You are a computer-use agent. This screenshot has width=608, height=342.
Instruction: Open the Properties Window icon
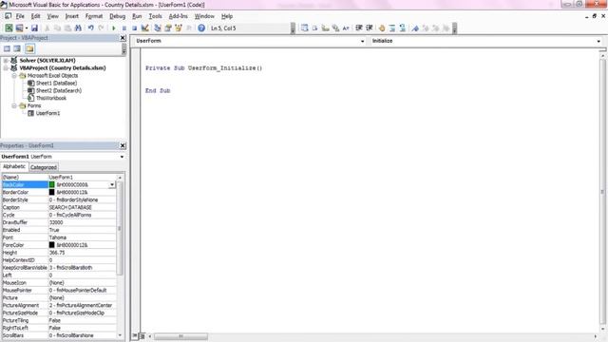click(168, 28)
